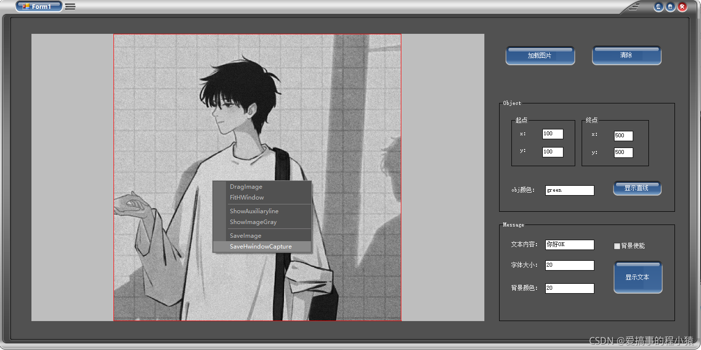701x350 pixels.
Task: Enable the 背景使能 checkbox
Action: 617,246
